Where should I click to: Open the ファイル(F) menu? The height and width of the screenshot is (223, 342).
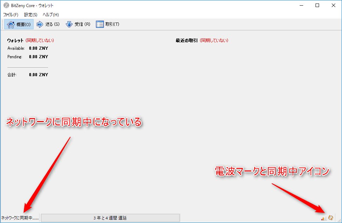click(11, 14)
